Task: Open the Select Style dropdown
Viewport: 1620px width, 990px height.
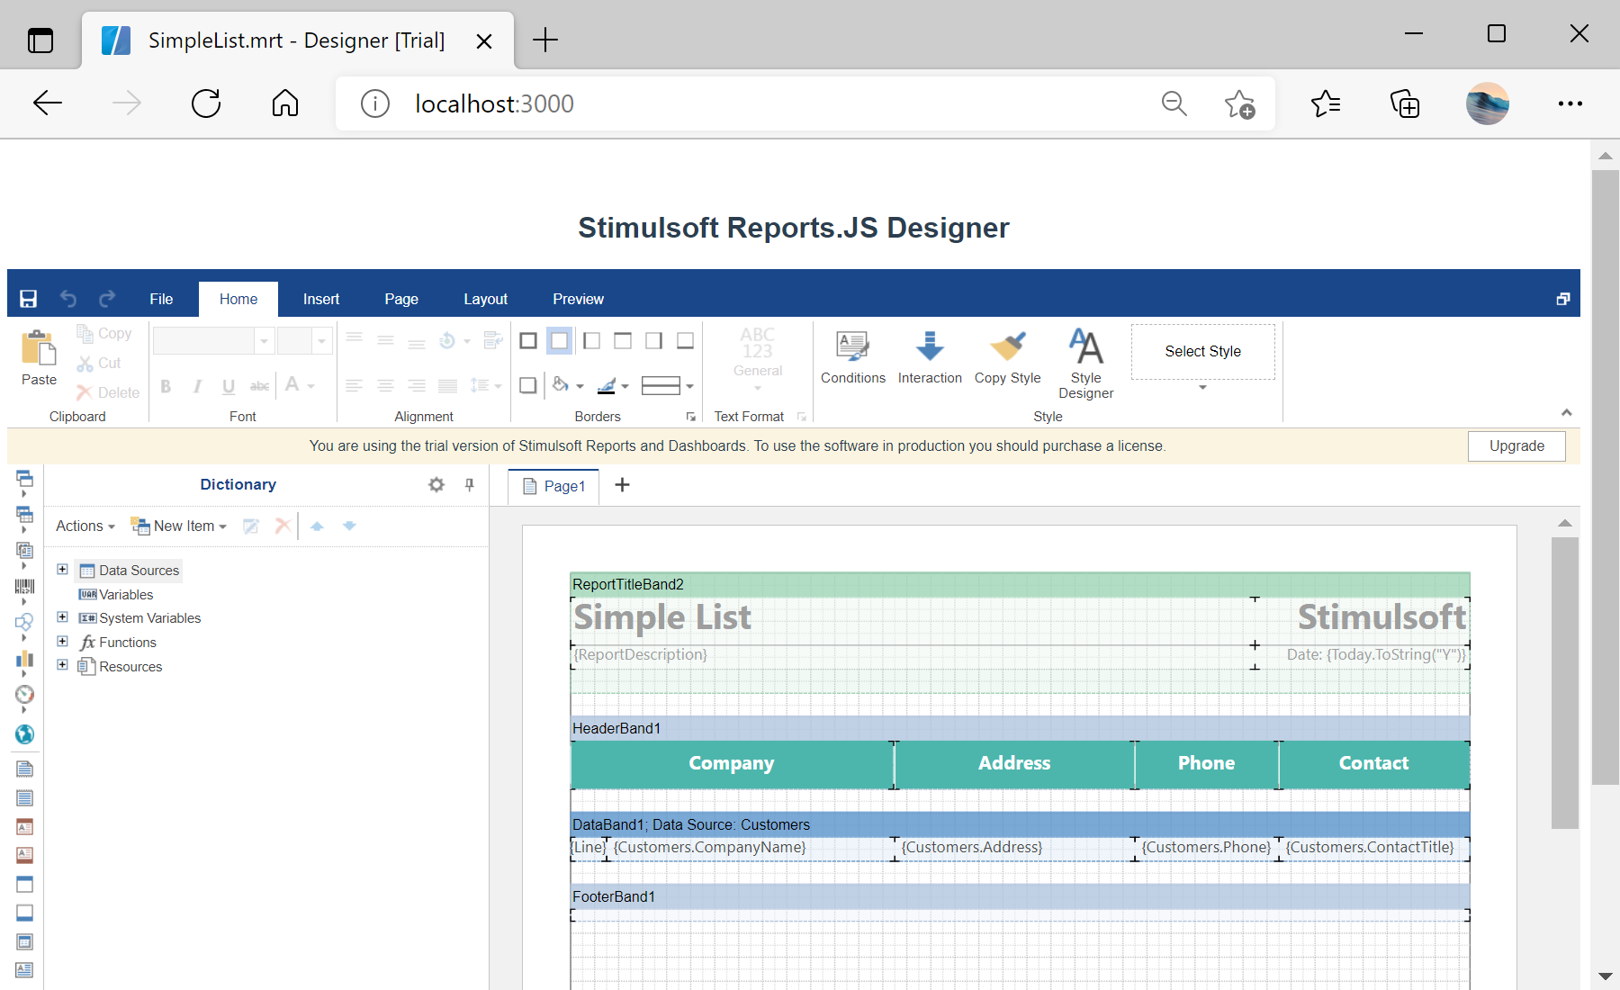Action: tap(1202, 387)
